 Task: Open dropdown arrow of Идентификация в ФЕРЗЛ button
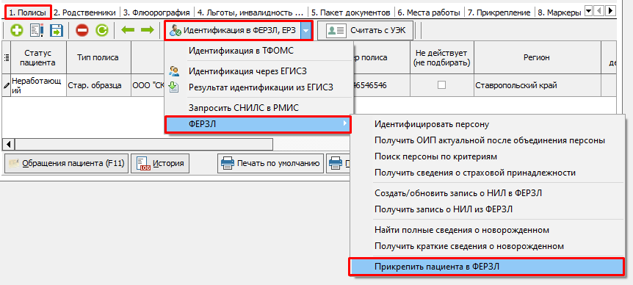pyautogui.click(x=306, y=31)
